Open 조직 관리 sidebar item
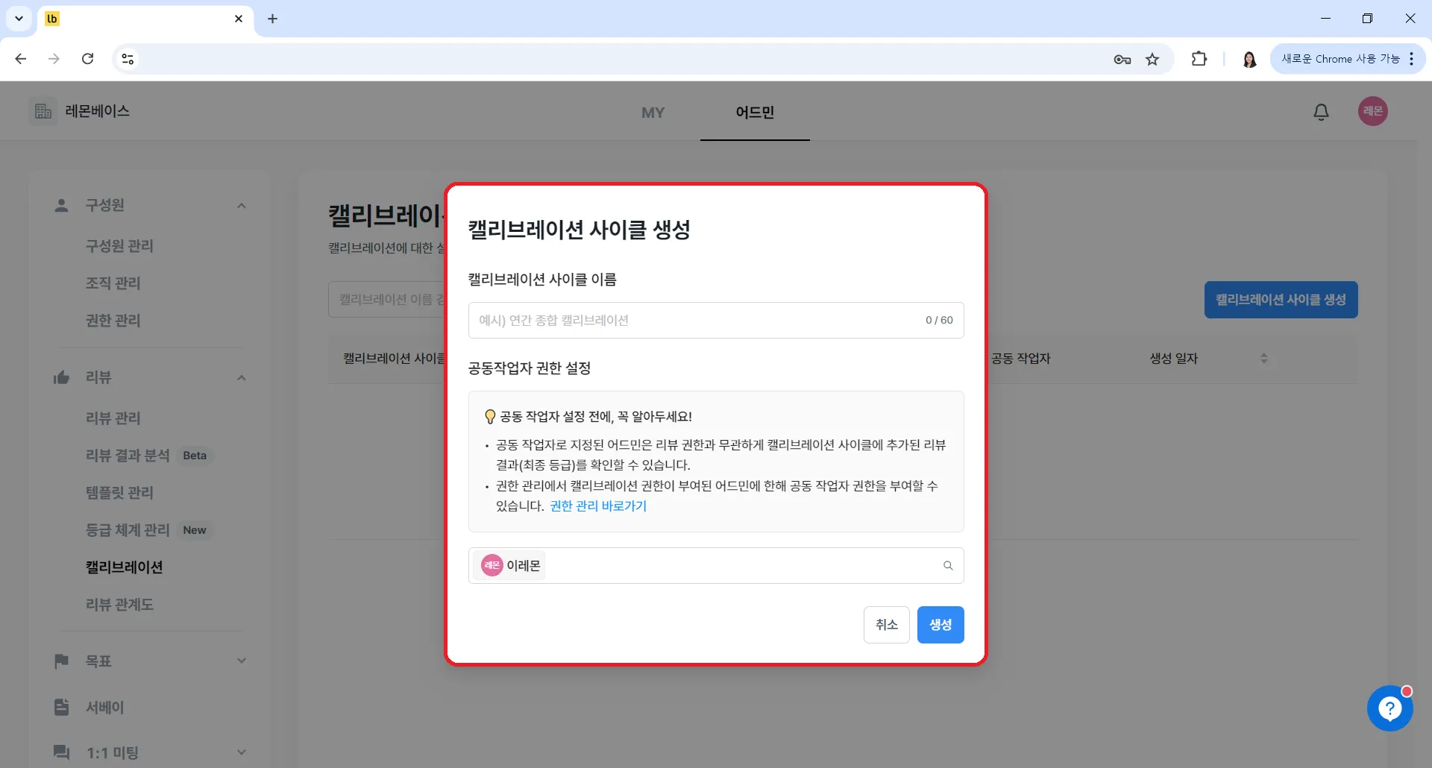This screenshot has height=768, width=1432. (x=113, y=283)
